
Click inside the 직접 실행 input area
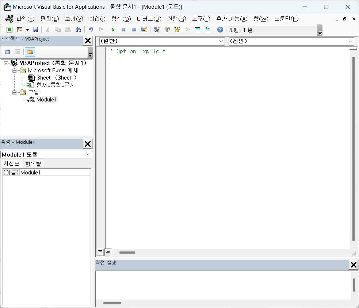pyautogui.click(x=223, y=285)
